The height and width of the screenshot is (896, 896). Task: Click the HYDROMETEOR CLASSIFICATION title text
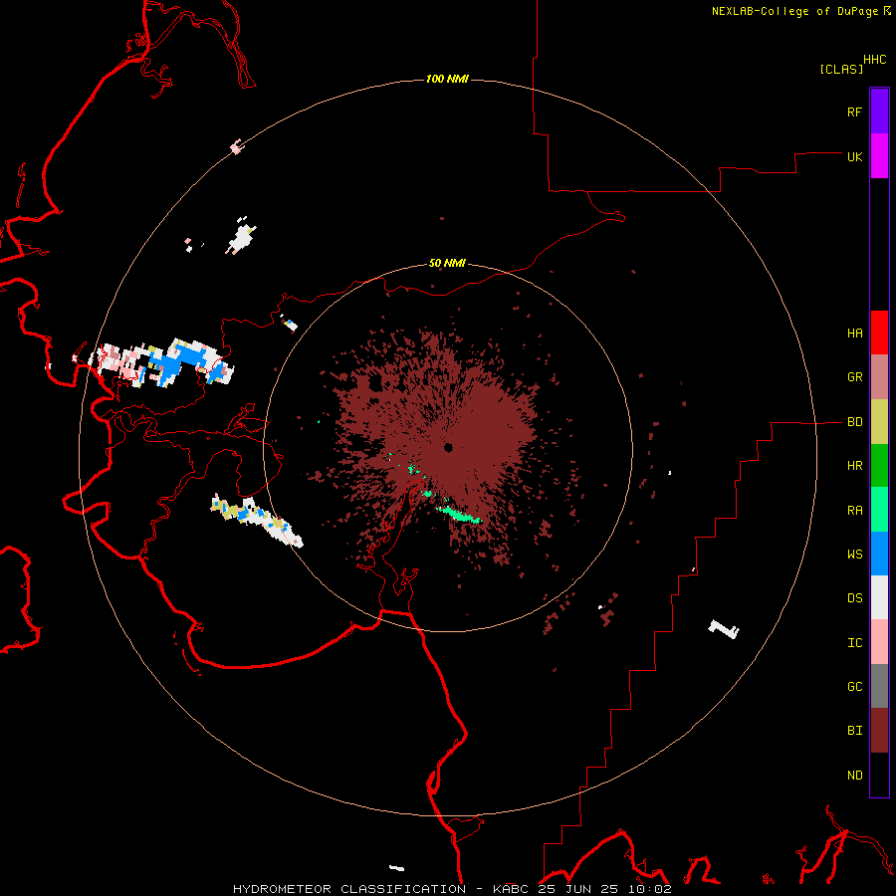tap(349, 889)
